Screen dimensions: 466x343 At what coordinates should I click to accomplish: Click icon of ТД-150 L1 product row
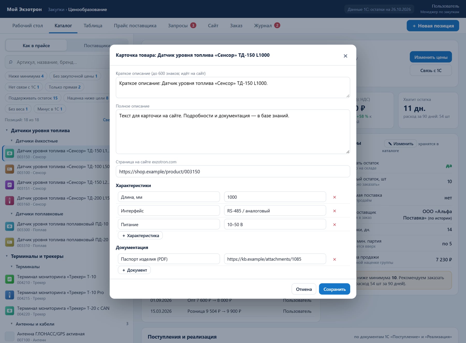(x=10, y=153)
